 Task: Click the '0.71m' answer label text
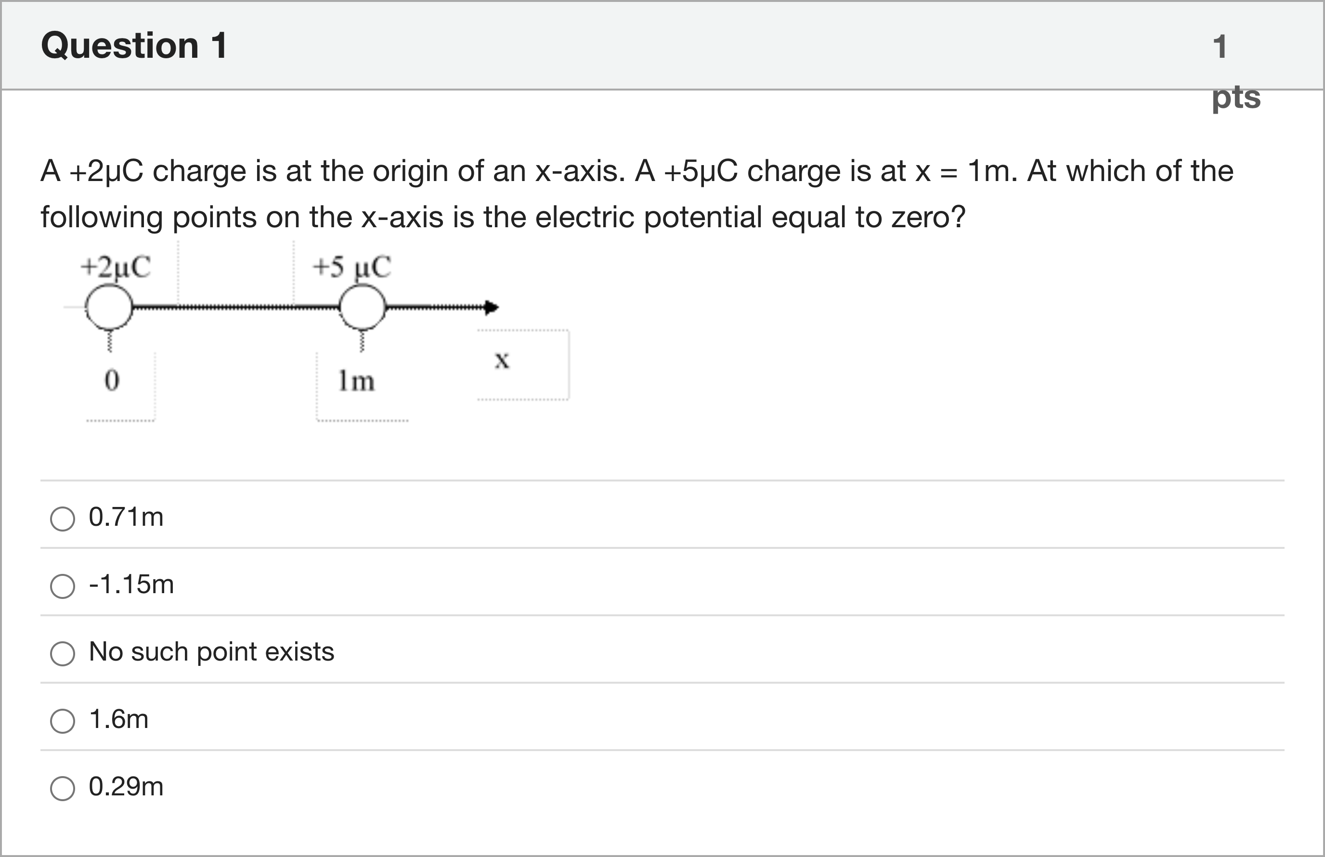point(126,517)
